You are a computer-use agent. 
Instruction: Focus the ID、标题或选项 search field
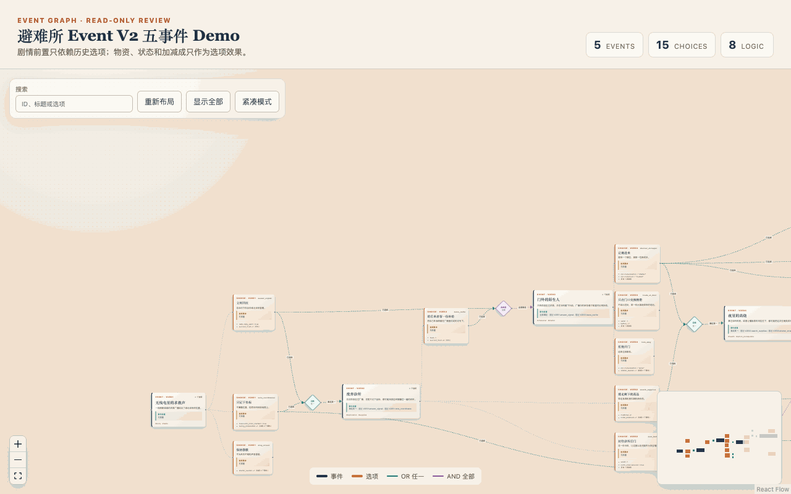coord(74,104)
